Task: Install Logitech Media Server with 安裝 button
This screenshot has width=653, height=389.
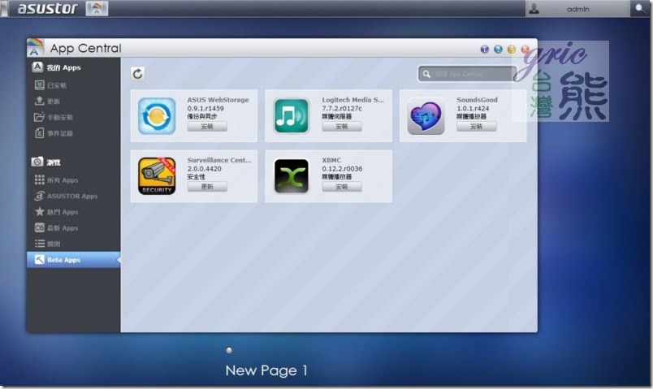Action: coord(341,126)
